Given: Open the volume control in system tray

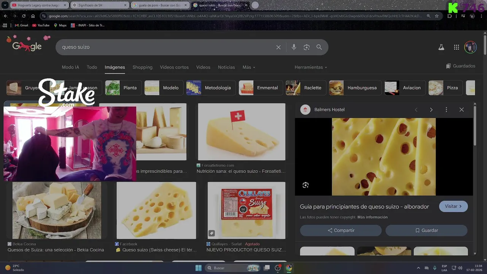Looking at the screenshot, I should coord(460,268).
